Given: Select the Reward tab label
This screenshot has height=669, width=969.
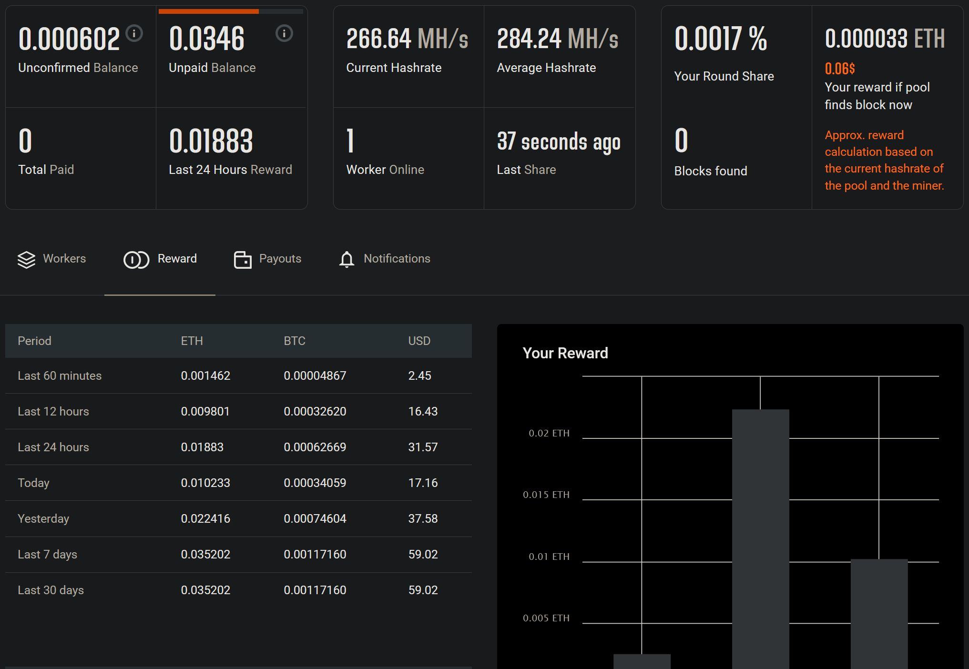Looking at the screenshot, I should coord(177,259).
